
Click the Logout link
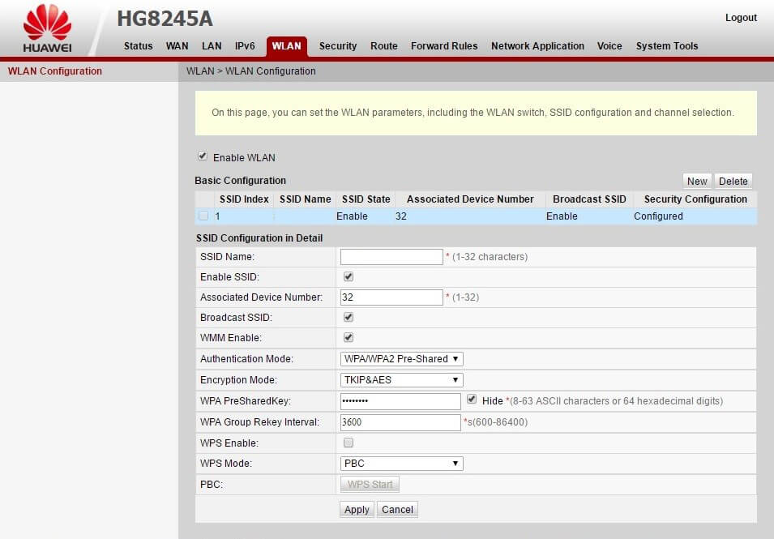741,18
